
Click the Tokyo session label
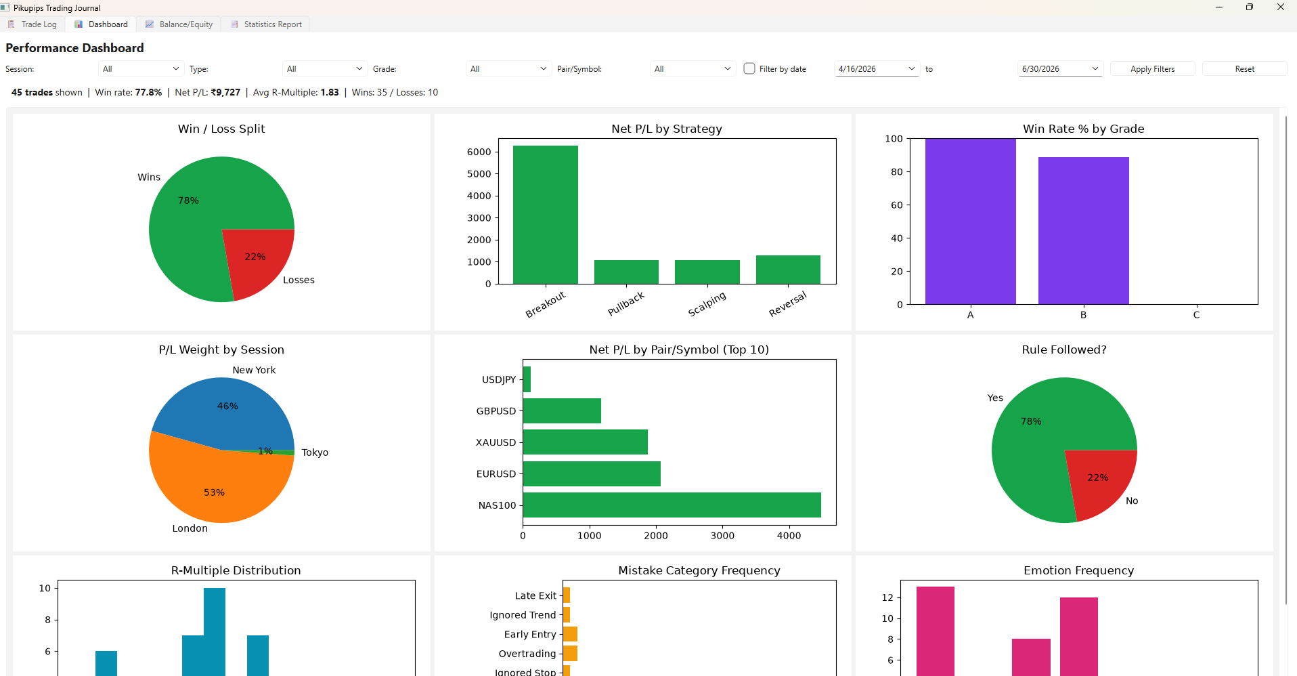[315, 452]
